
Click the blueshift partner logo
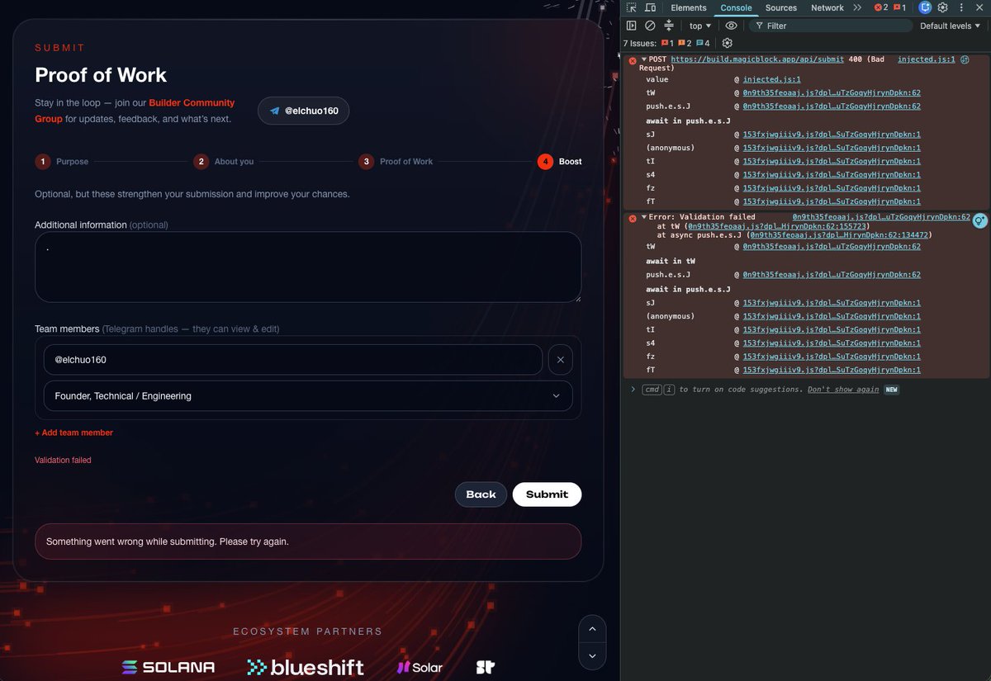pyautogui.click(x=306, y=667)
